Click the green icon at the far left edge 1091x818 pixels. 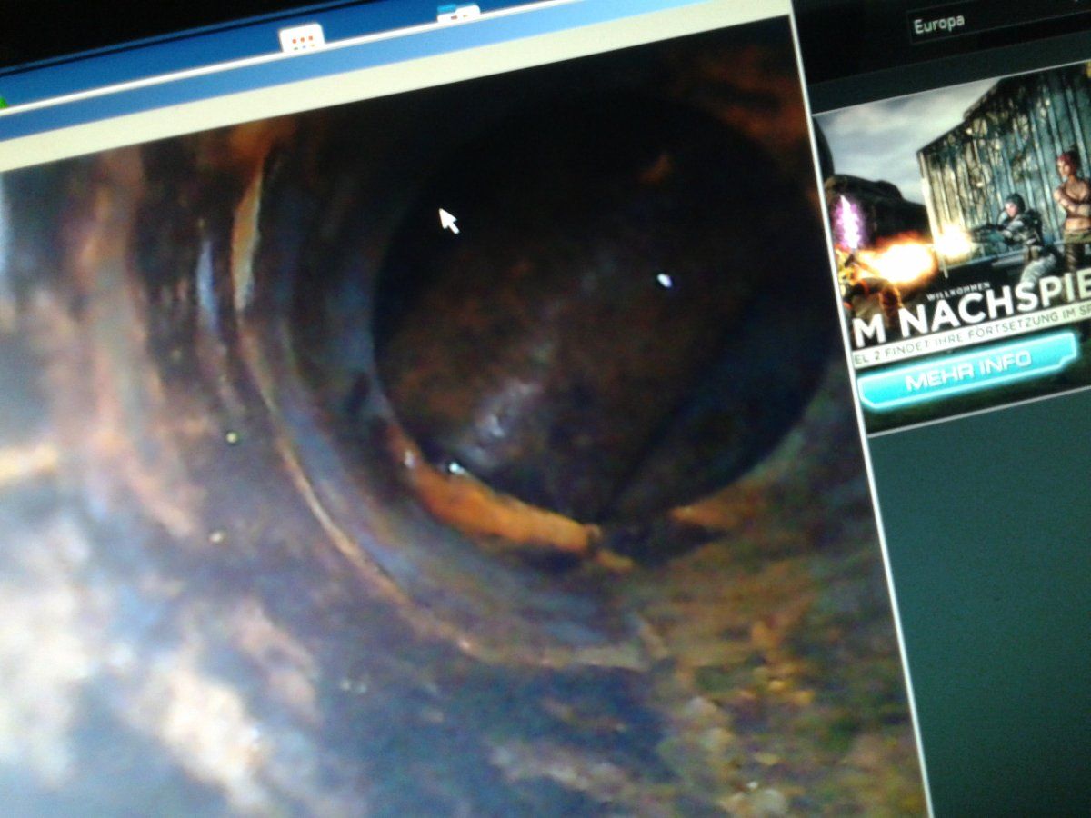3,103
